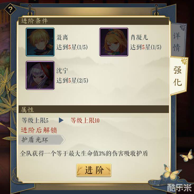Click the 进阶 button
The height and width of the screenshot is (194, 194).
point(94,170)
